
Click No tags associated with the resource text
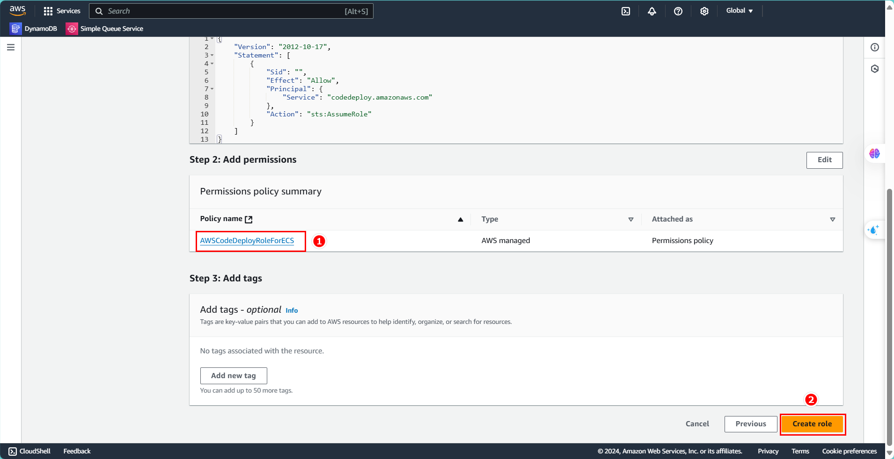(262, 351)
